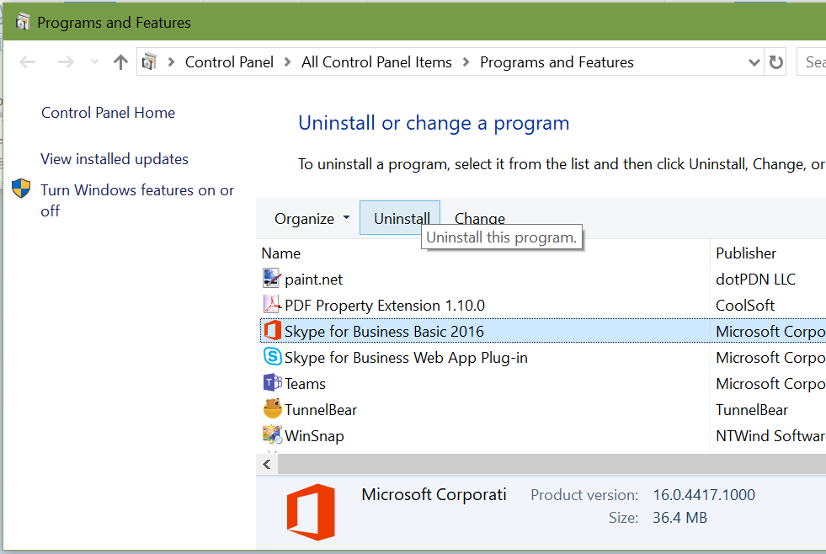
Task: Click the large Office logo in details pane
Action: pos(311,513)
